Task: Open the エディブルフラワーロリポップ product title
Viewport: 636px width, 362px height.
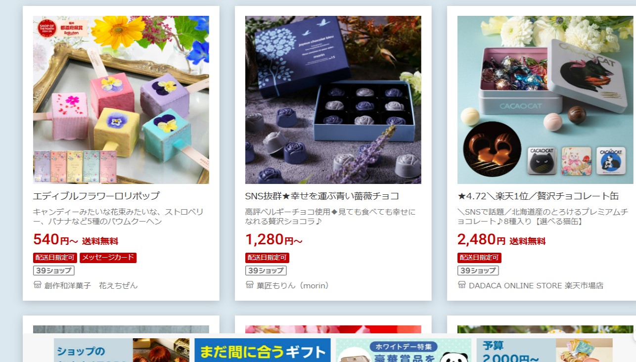Action: [x=96, y=196]
